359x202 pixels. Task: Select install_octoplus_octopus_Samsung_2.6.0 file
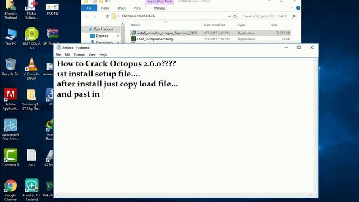tap(211, 33)
